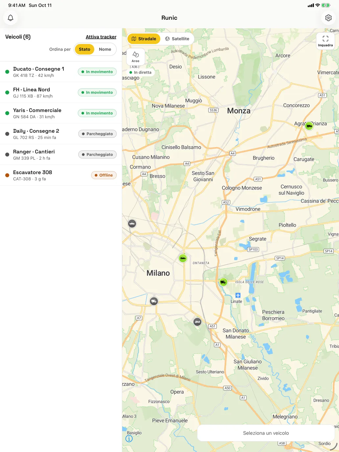Switch map to Stradale view
Image resolution: width=339 pixels, height=452 pixels.
point(144,39)
